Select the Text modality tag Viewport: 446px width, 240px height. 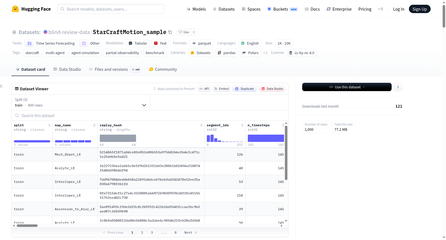[x=160, y=43]
